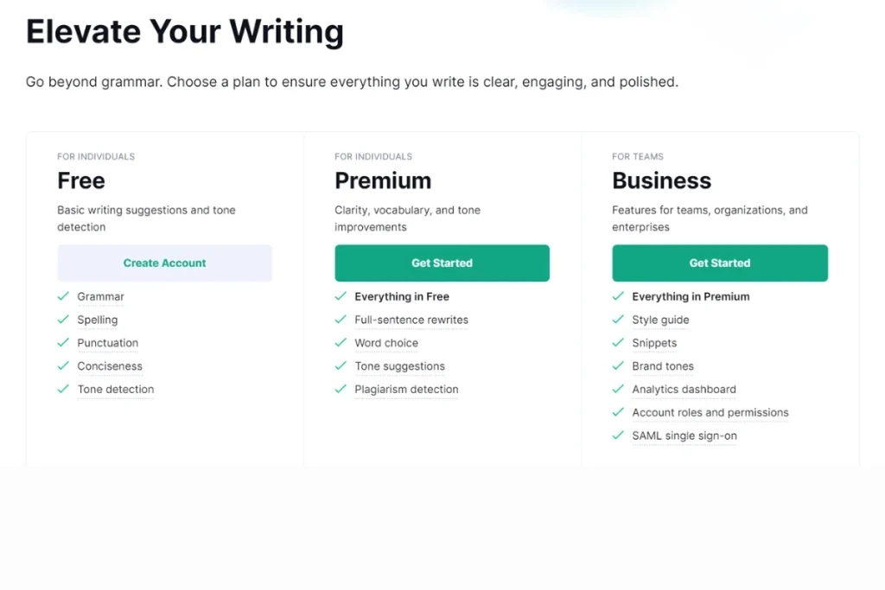Open the Word choice feature link

386,343
